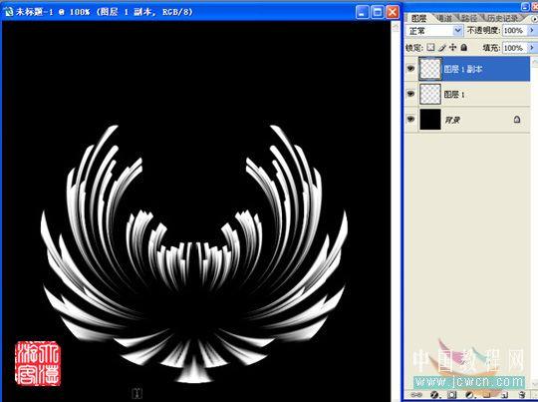Screen dimensions: 538x402
Task: Open the 正常 blend mode dropdown
Action: [434, 31]
